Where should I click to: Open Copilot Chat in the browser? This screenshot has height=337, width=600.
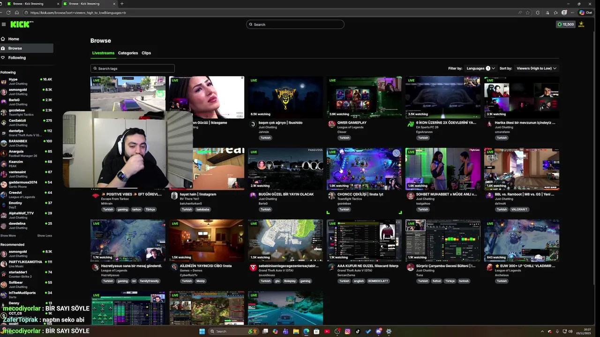pos(585,13)
